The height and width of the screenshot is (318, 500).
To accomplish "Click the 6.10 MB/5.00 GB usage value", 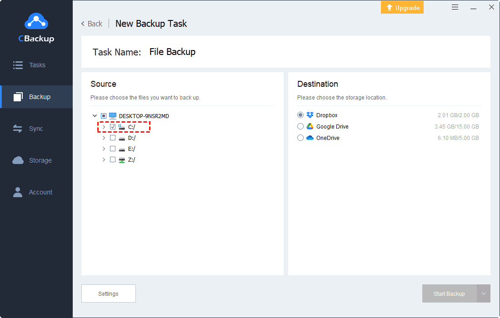I will pos(458,138).
